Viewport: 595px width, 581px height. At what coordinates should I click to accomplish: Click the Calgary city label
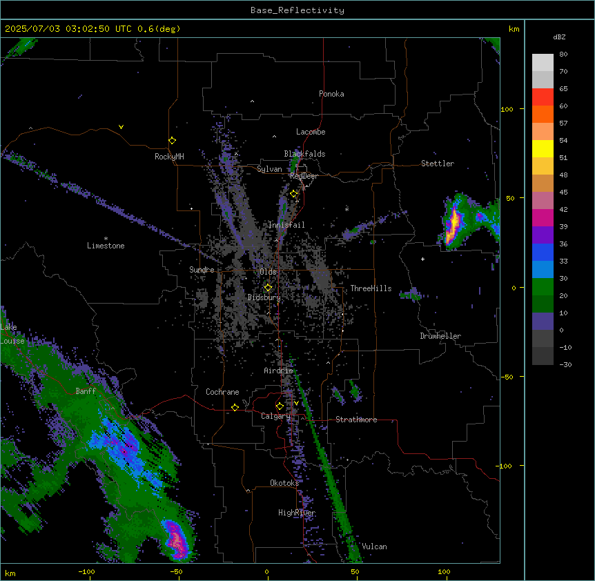(275, 416)
